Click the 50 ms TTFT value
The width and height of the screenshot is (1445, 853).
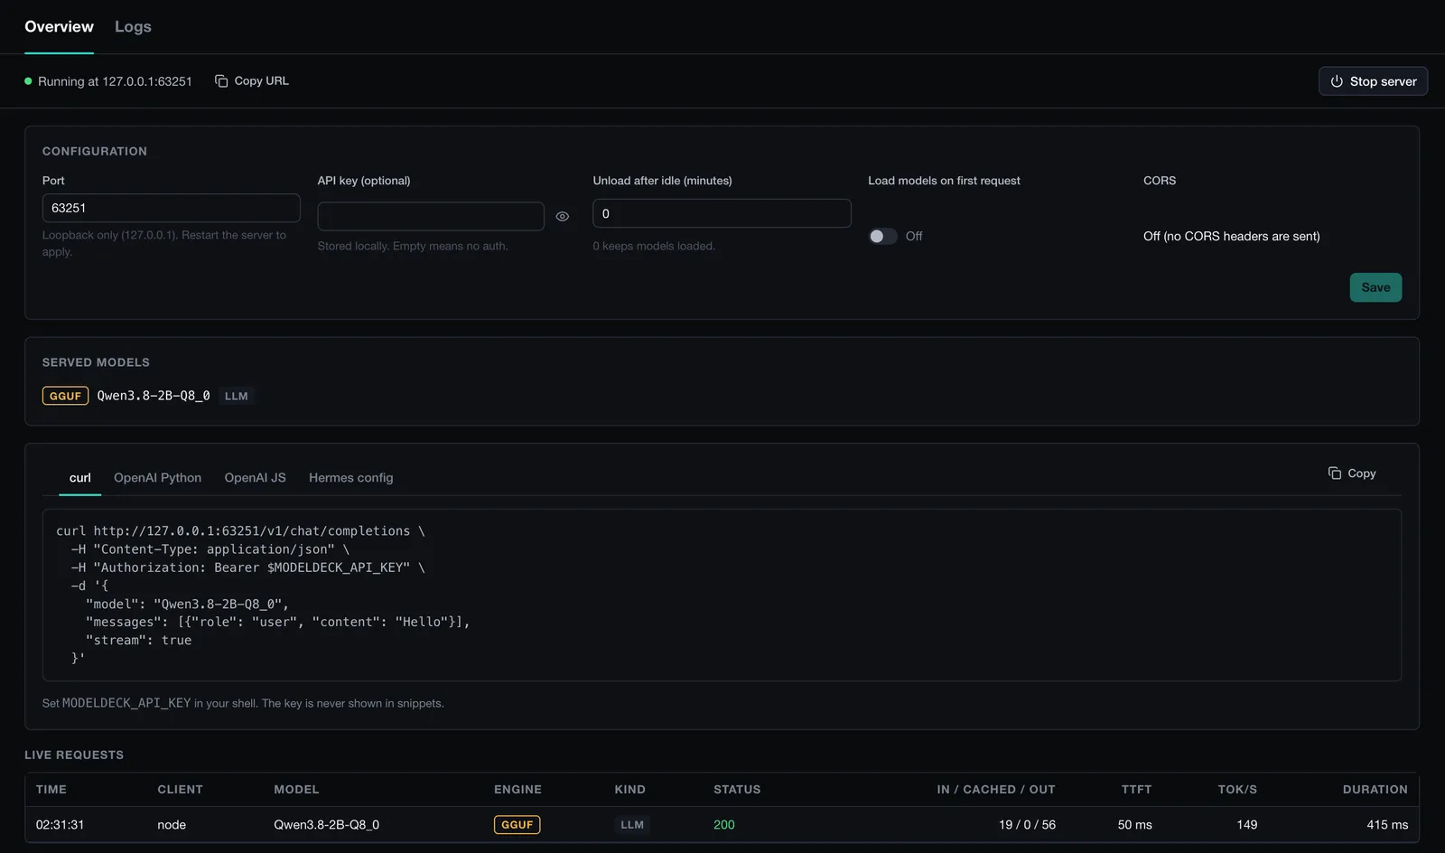(1134, 824)
